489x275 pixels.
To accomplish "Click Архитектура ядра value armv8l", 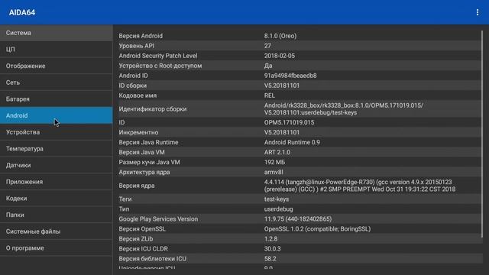I will (x=274, y=172).
